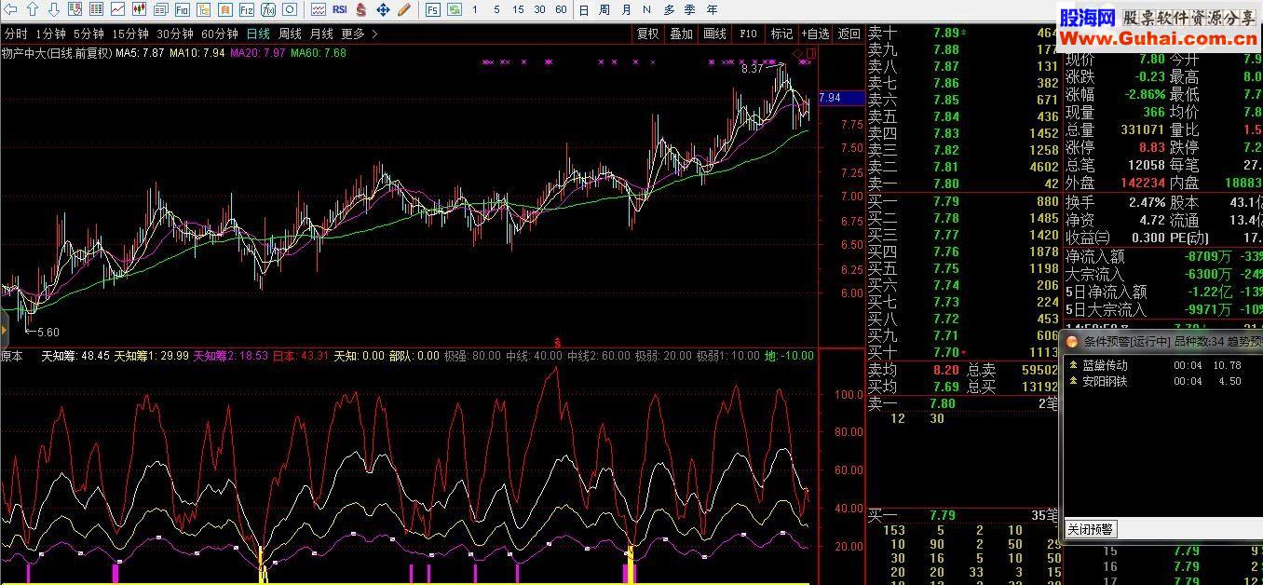Click the wavy indicator lines icon
1263x585 pixels.
(x=319, y=9)
